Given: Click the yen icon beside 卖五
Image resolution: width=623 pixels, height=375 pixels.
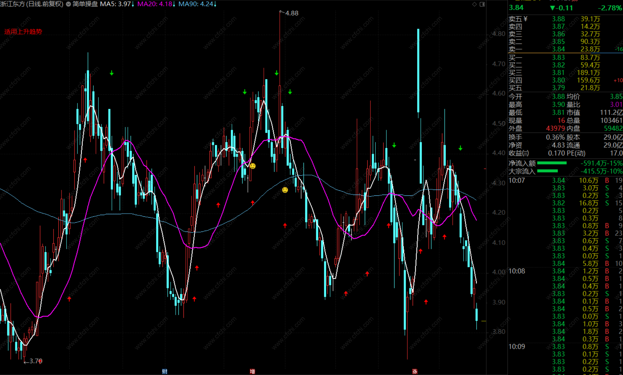Looking at the screenshot, I should tap(525, 19).
